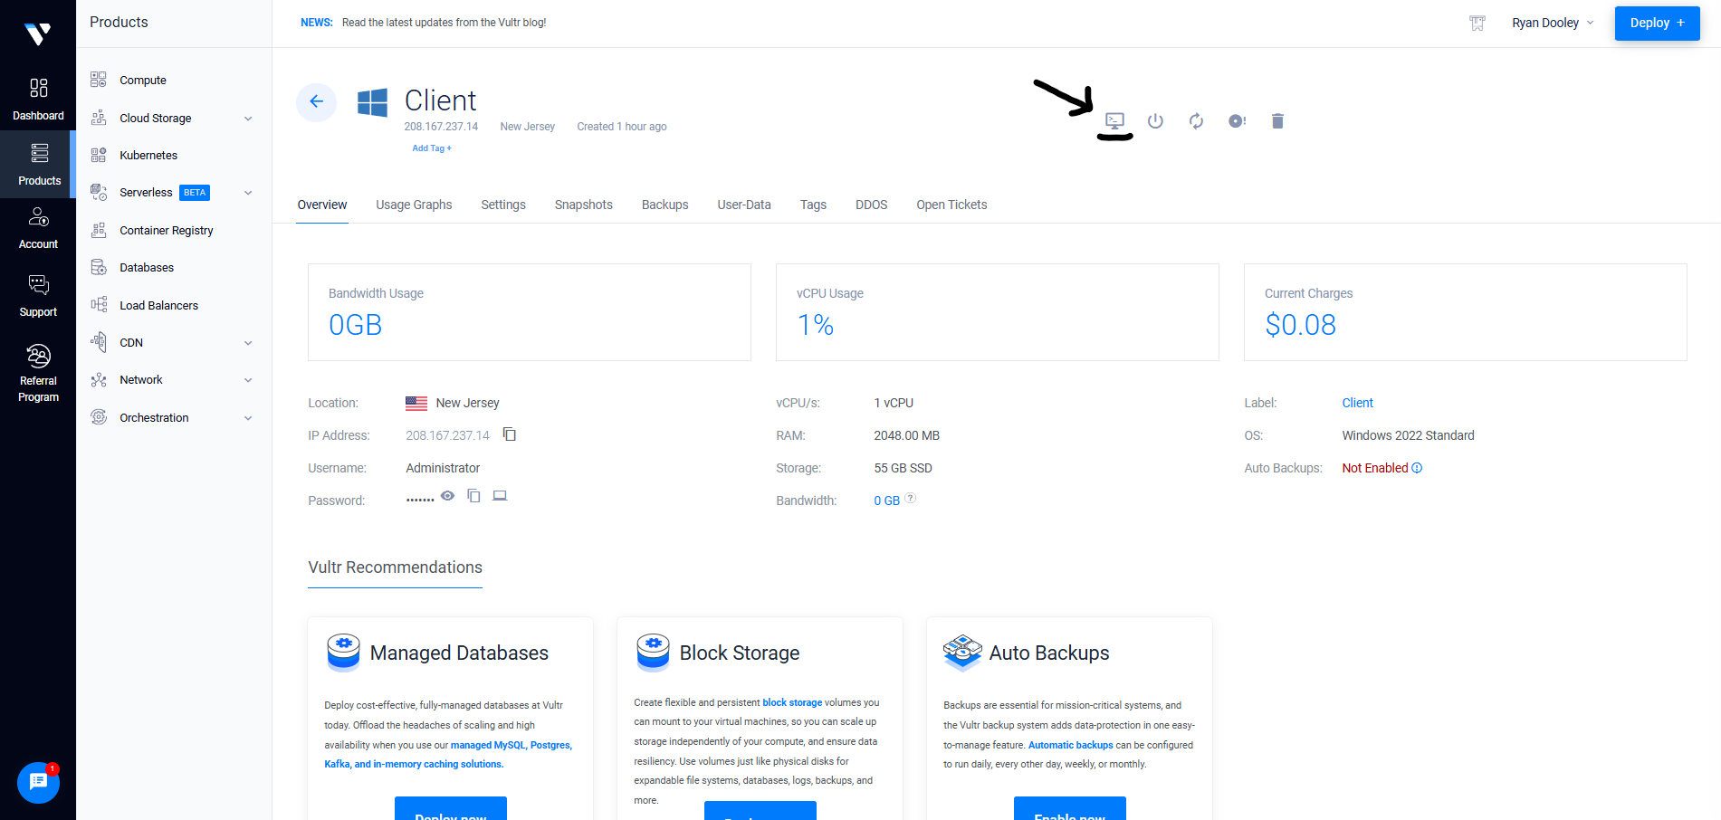Click the Administrator username text
This screenshot has width=1721, height=820.
click(443, 468)
